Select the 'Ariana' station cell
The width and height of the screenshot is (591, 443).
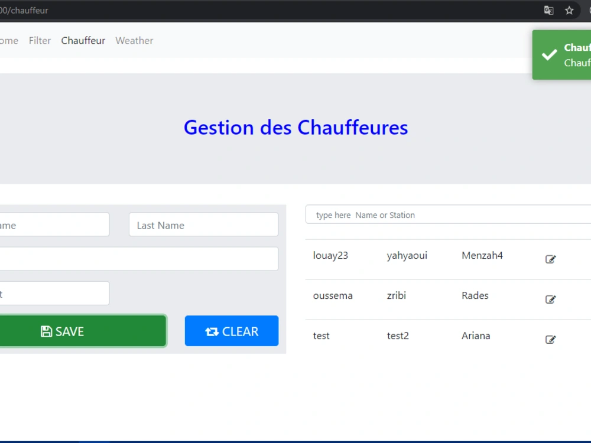pyautogui.click(x=476, y=335)
